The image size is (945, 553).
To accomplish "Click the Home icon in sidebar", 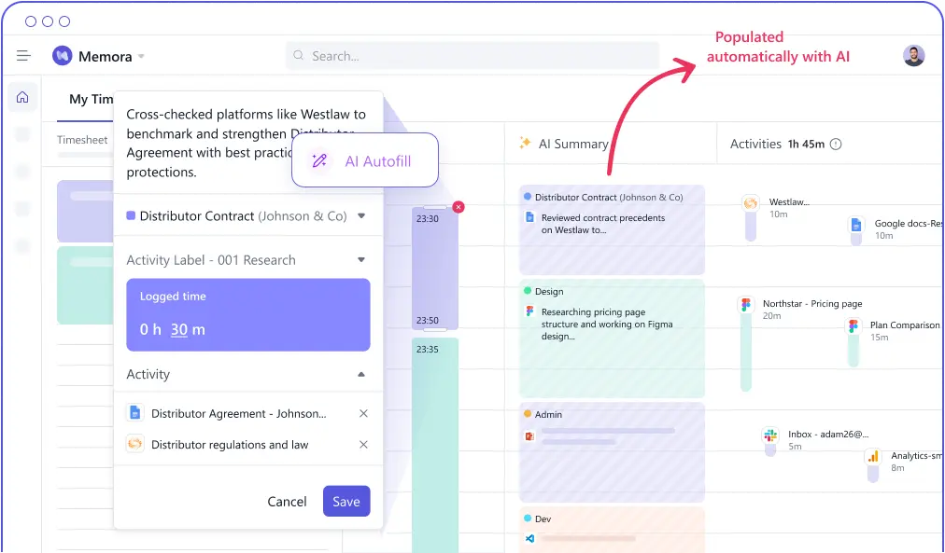I will tap(22, 97).
